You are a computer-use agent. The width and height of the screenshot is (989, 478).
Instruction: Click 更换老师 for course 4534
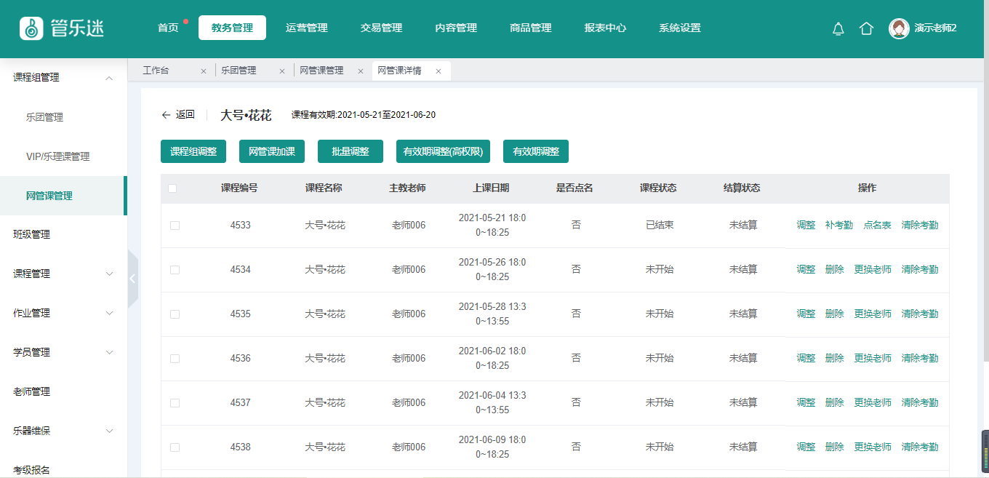[872, 270]
